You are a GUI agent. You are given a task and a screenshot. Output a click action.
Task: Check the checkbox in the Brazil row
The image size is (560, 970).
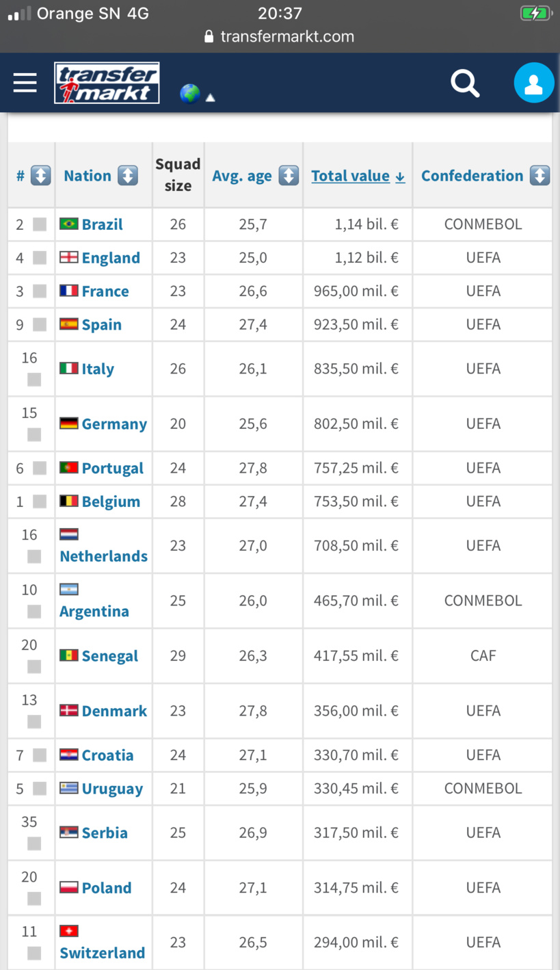click(41, 224)
